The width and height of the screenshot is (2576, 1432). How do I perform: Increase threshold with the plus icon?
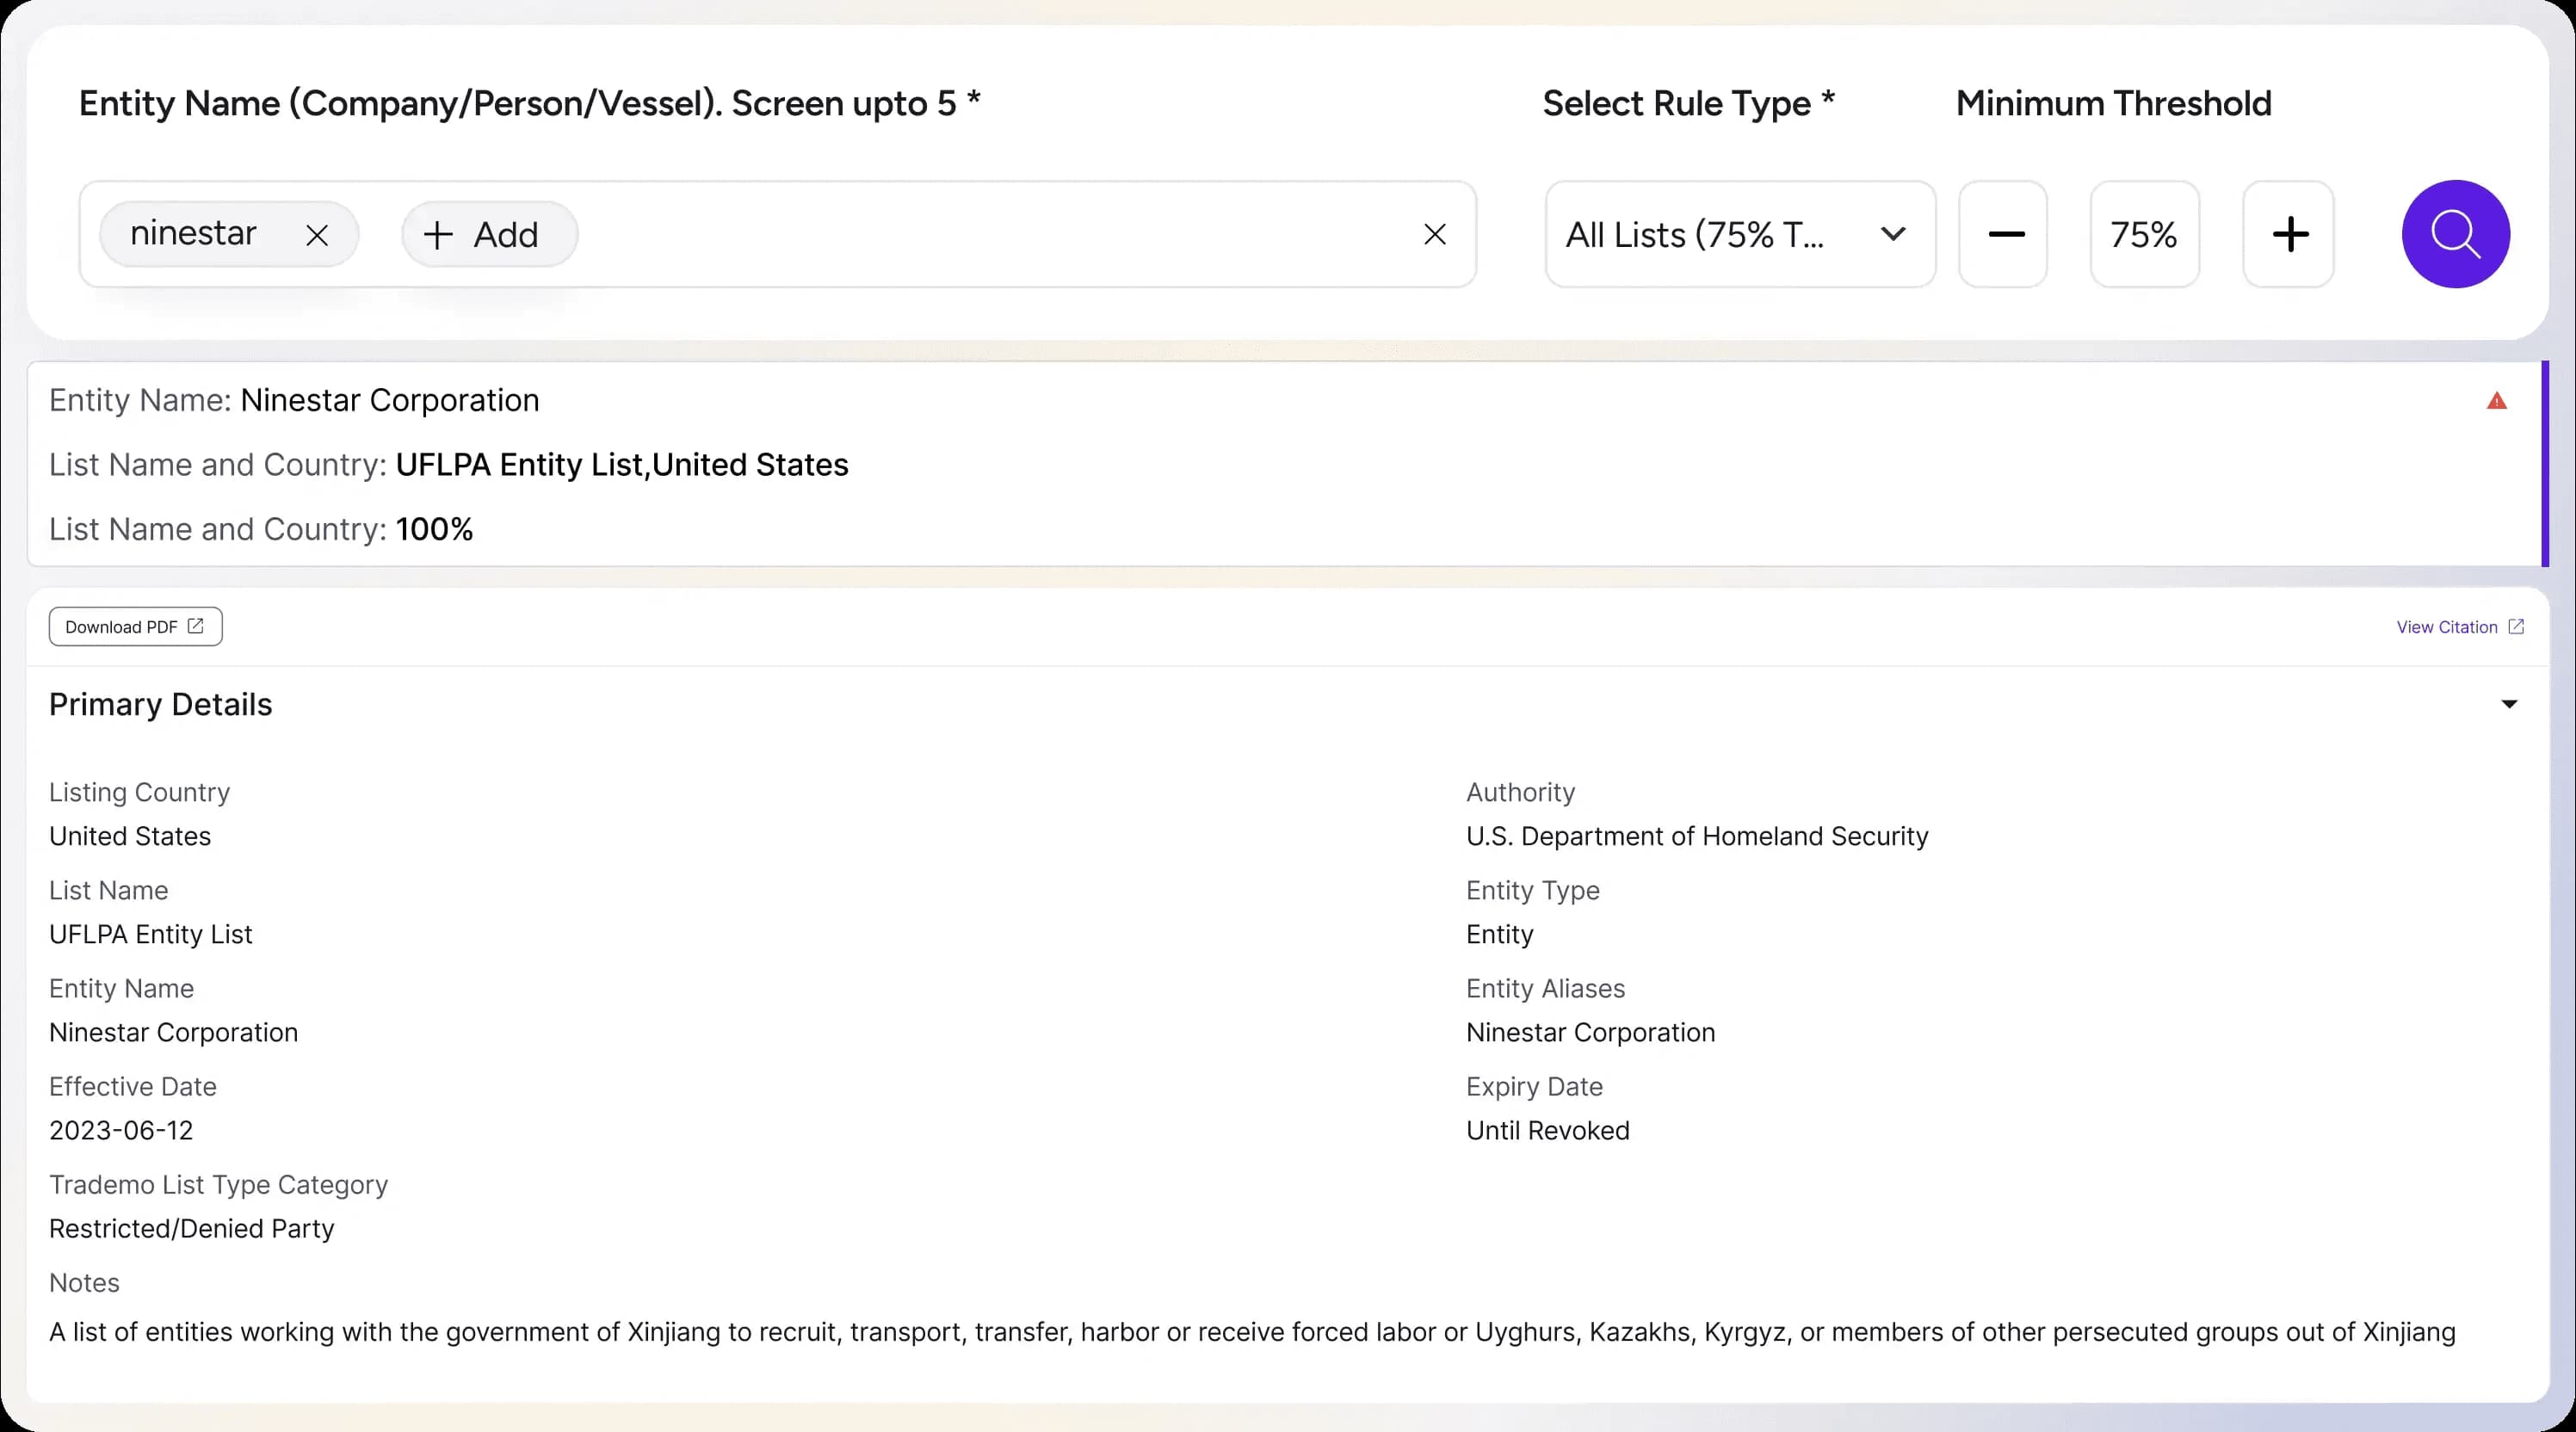tap(2289, 234)
